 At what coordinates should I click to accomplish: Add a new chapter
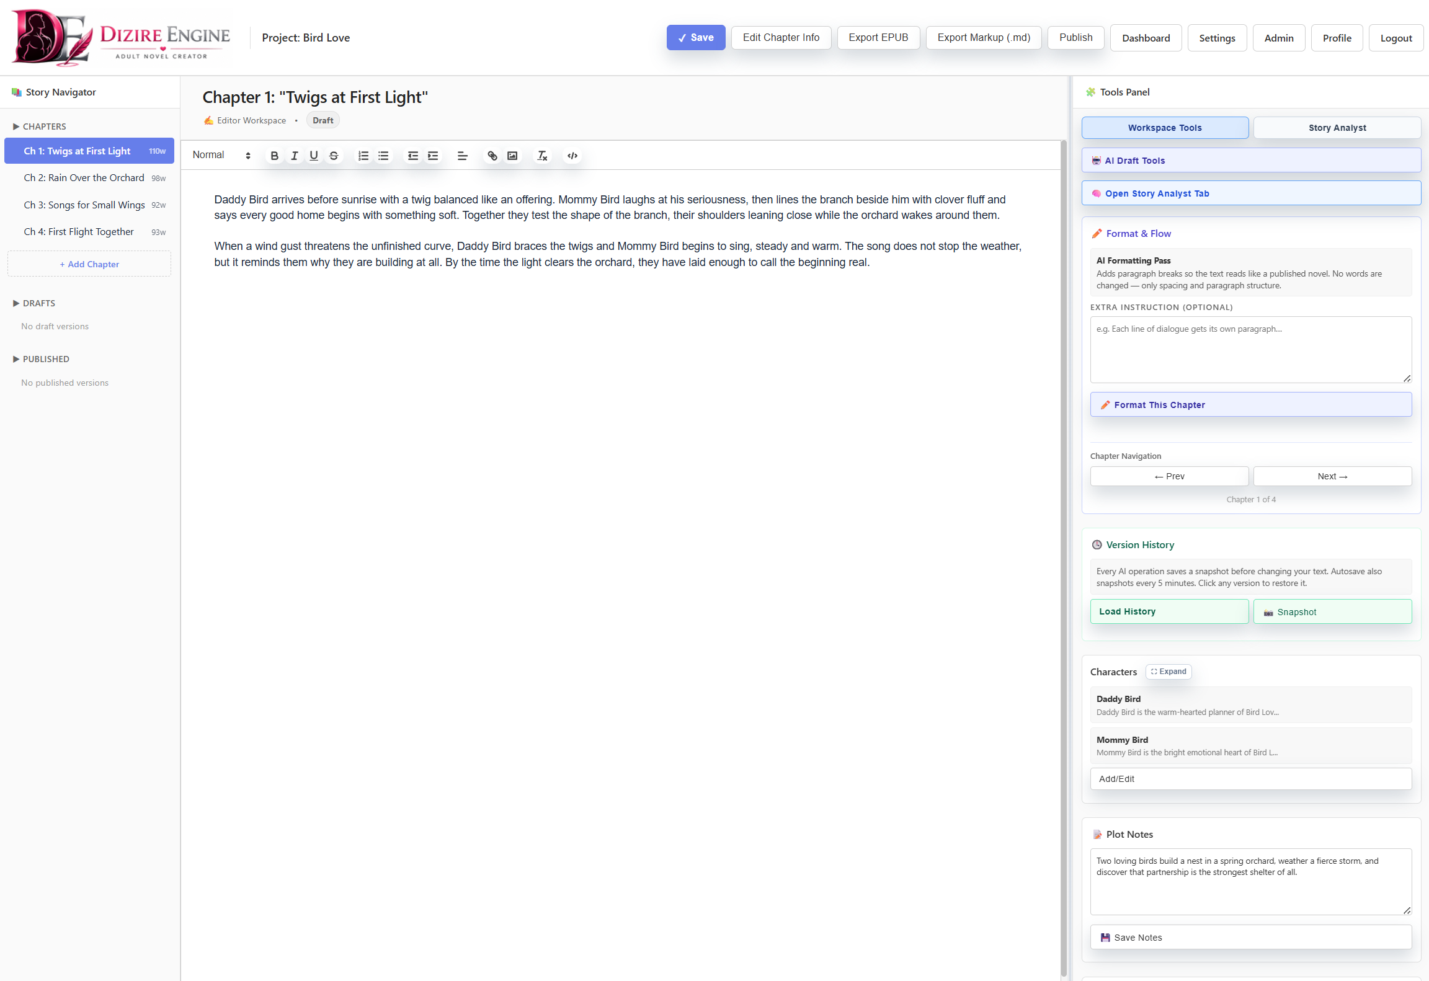pyautogui.click(x=89, y=264)
